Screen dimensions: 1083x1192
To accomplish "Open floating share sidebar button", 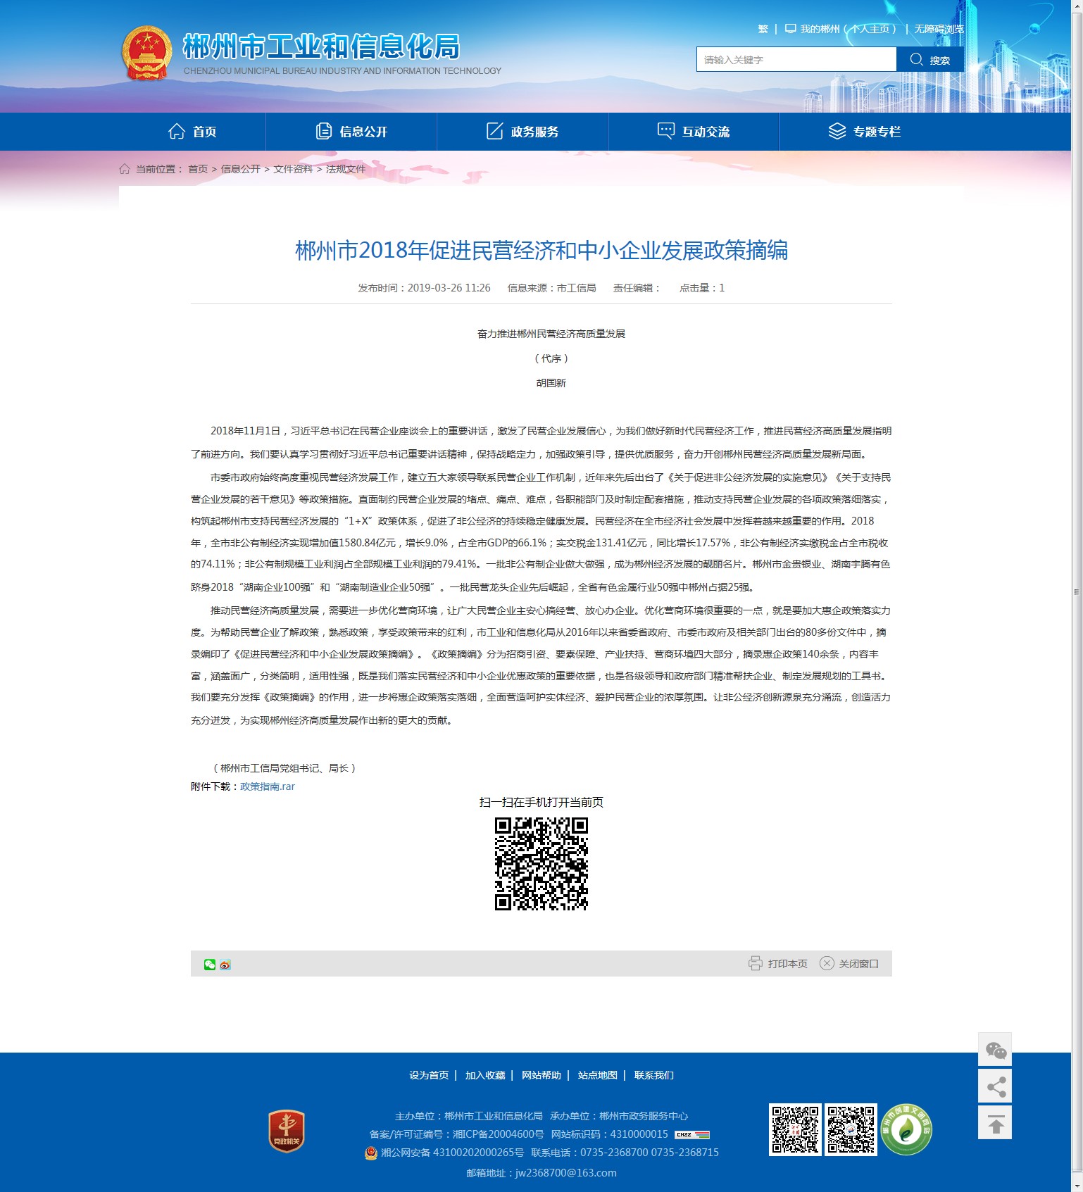I will click(995, 1086).
